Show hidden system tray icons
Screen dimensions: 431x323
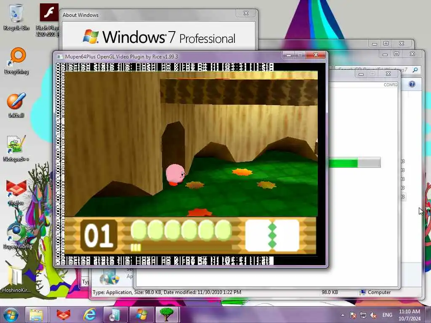coord(343,315)
